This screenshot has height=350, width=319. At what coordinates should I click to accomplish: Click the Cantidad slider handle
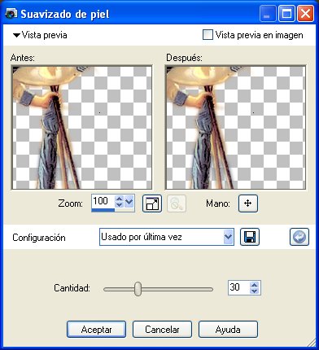click(138, 289)
